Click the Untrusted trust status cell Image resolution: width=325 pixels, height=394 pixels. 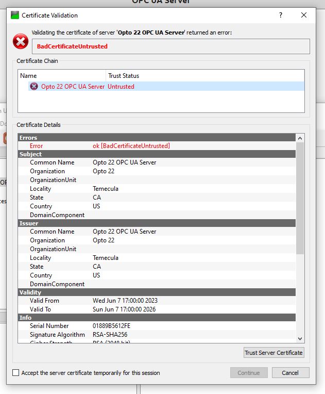121,87
